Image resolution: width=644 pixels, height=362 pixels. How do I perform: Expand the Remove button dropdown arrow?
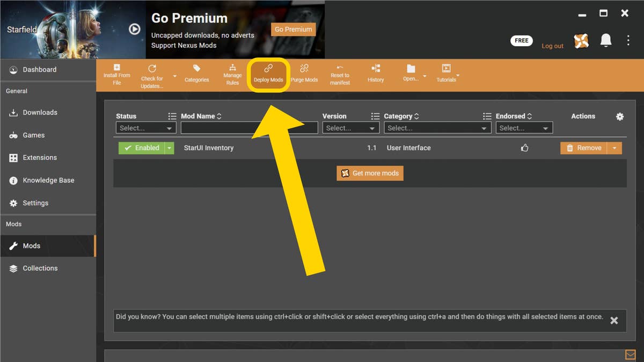615,148
